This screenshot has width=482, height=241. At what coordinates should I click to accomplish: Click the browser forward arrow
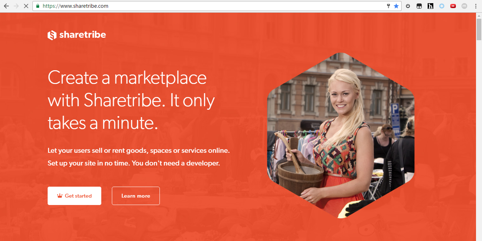pos(16,6)
